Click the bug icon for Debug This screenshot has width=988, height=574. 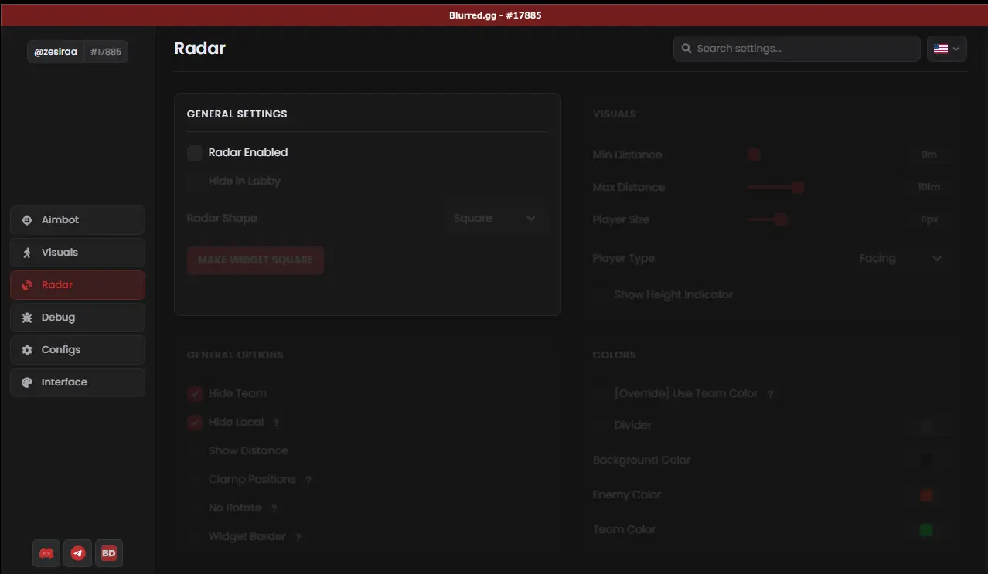[27, 318]
